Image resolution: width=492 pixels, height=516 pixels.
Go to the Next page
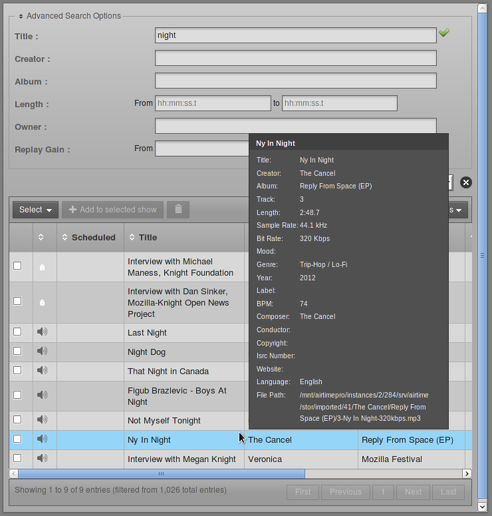pos(413,492)
